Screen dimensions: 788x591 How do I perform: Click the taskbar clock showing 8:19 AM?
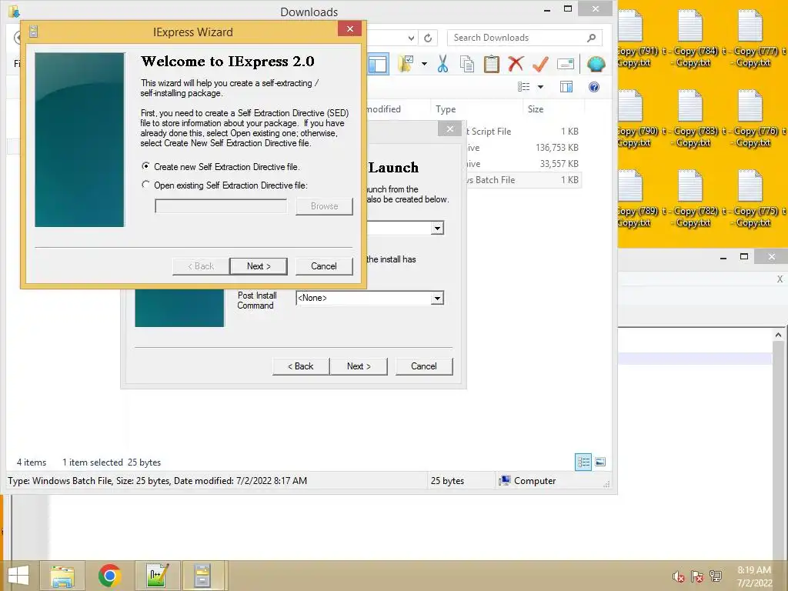click(754, 576)
